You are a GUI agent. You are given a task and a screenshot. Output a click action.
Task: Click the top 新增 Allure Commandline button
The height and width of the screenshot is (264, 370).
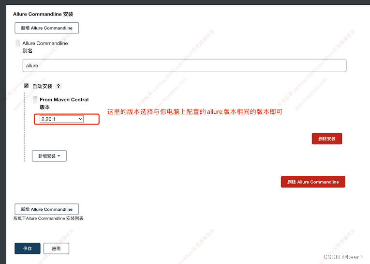[47, 28]
